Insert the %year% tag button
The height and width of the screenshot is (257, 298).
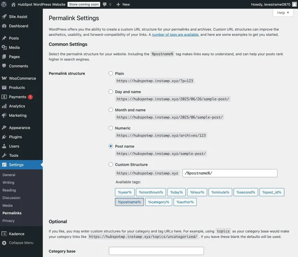pyautogui.click(x=125, y=192)
